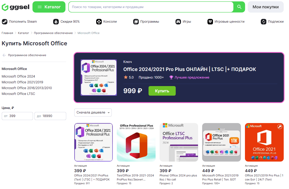The image size is (289, 189).
Task: Click the Каталог breadcrumb link
Action: click(x=23, y=33)
